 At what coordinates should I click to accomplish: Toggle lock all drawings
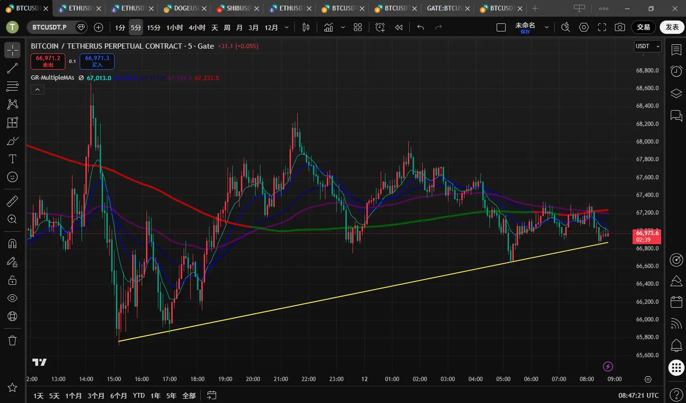pos(12,280)
